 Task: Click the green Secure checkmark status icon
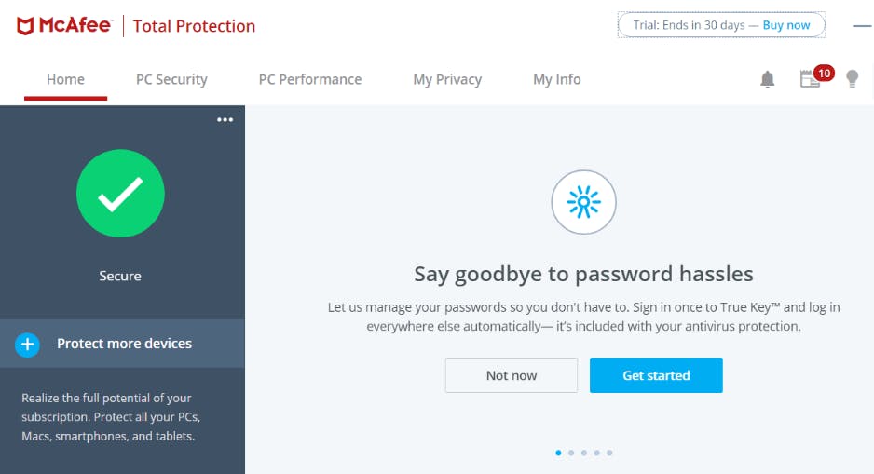120,194
